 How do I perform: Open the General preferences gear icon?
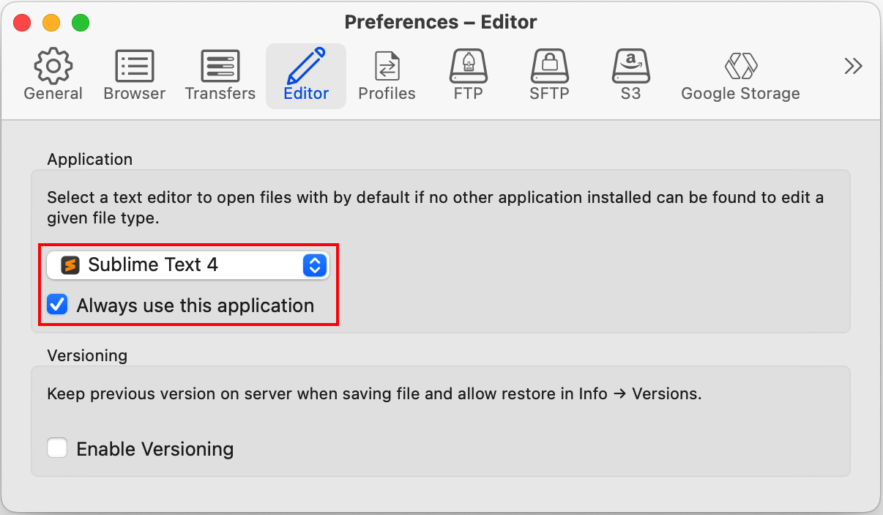53,66
